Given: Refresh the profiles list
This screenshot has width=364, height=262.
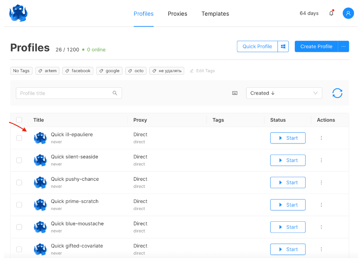Looking at the screenshot, I should [337, 93].
